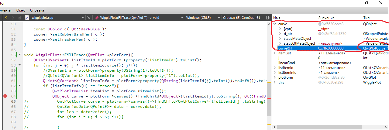Open the Окно menu
Screen dimensions: 389x130
21,10
